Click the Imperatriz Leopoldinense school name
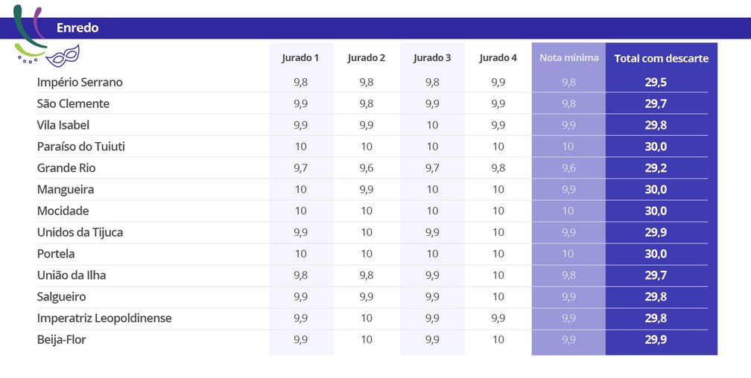751x378 pixels. click(104, 318)
